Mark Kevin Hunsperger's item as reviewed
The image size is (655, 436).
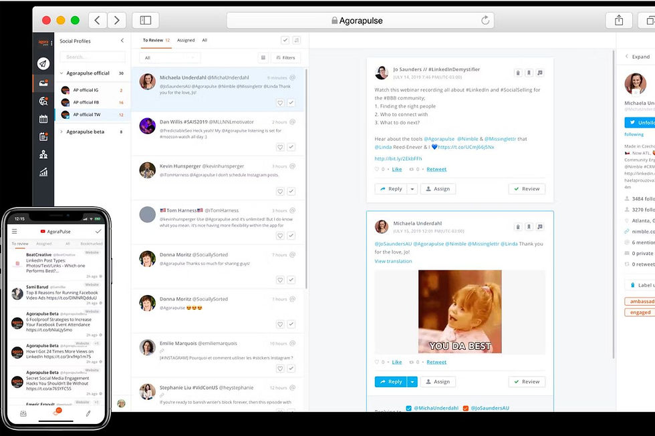coord(291,192)
